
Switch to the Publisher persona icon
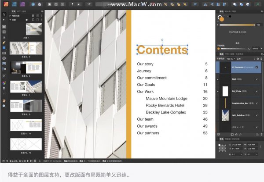point(6,4)
